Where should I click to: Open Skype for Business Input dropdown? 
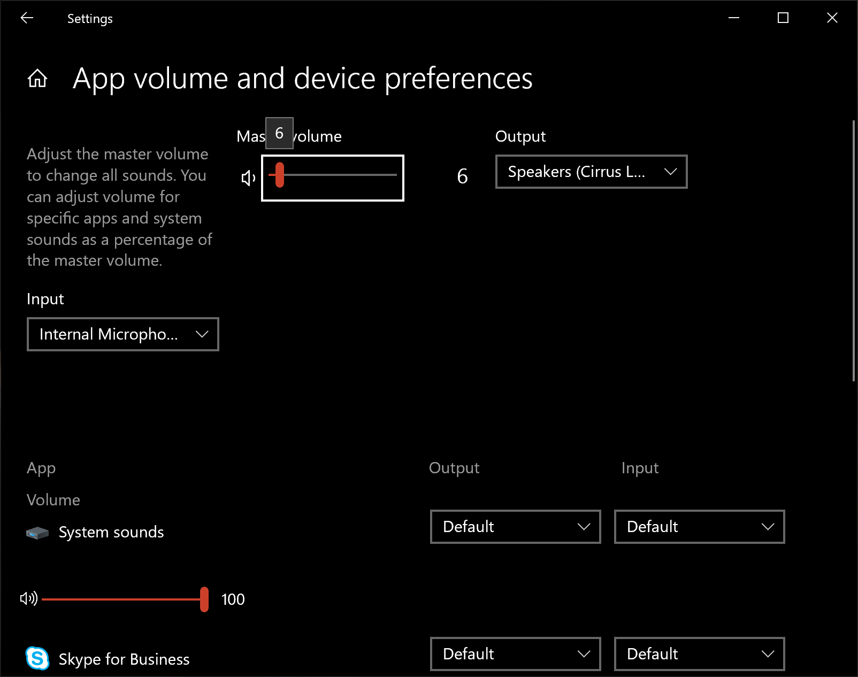pyautogui.click(x=699, y=654)
